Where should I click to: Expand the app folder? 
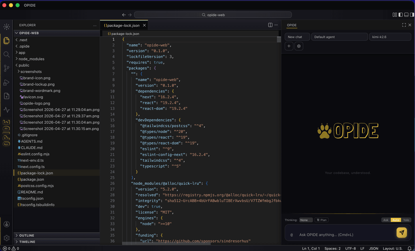coord(56,52)
